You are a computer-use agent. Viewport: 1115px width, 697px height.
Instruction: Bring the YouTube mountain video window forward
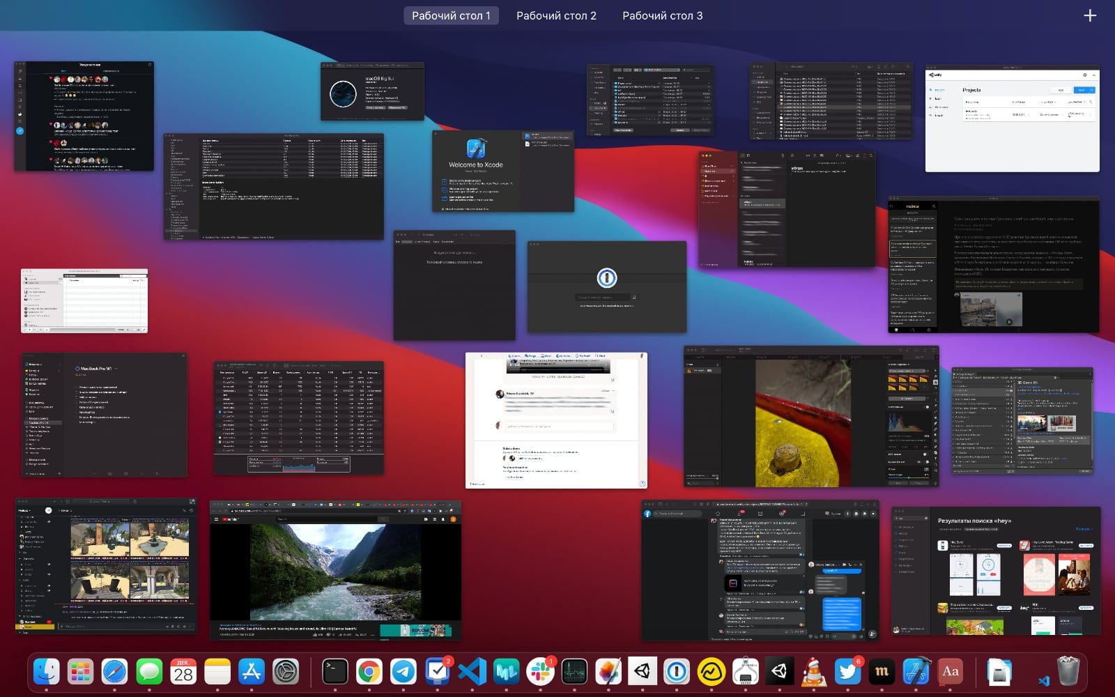pyautogui.click(x=335, y=569)
